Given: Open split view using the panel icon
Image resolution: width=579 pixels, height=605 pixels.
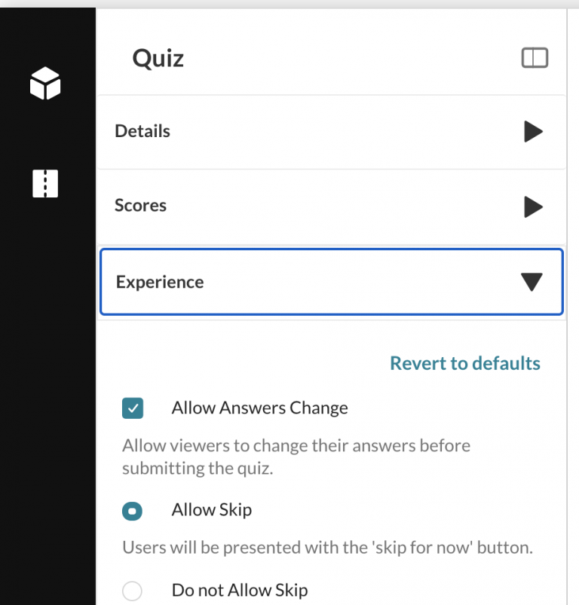Looking at the screenshot, I should point(534,57).
